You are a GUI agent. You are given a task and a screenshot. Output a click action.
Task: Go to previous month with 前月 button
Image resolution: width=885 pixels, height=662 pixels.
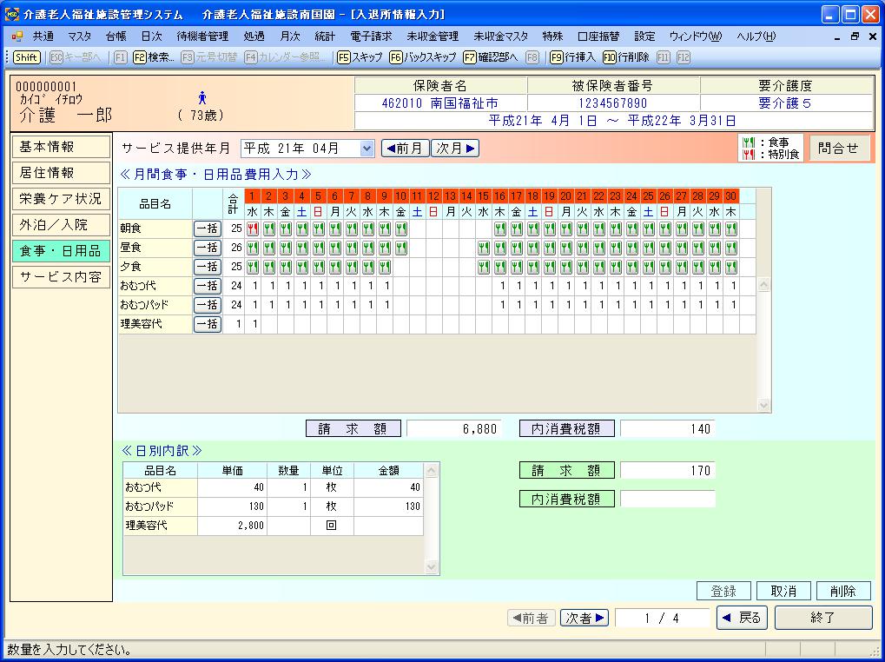point(405,149)
